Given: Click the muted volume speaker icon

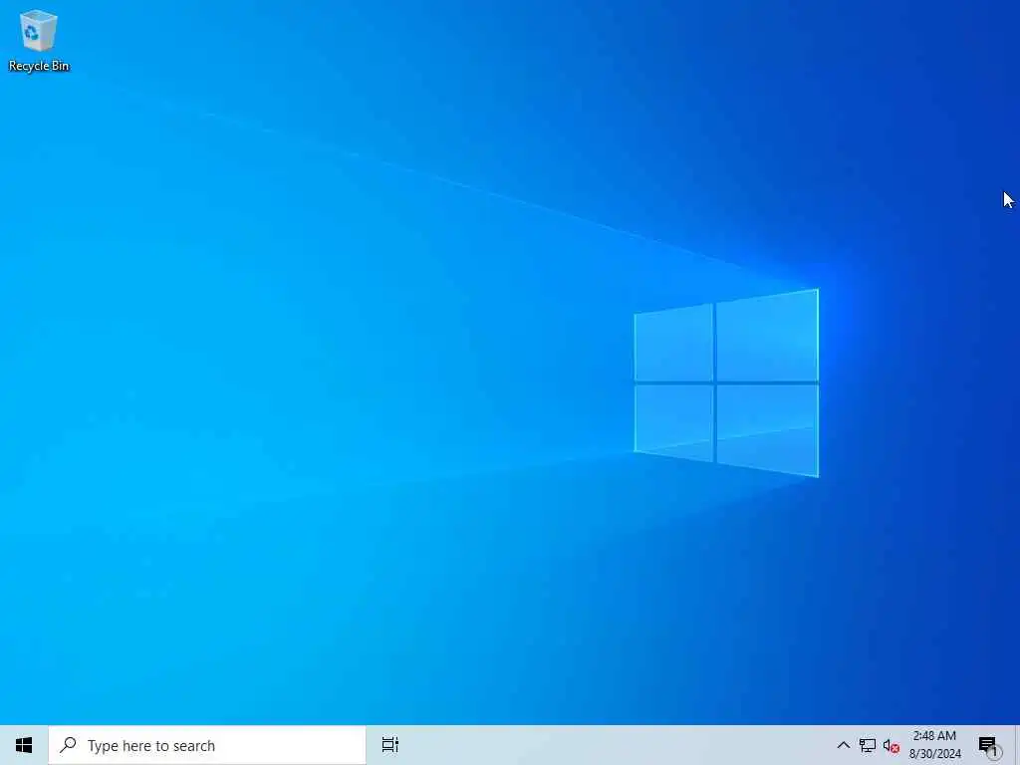Looking at the screenshot, I should [x=892, y=746].
